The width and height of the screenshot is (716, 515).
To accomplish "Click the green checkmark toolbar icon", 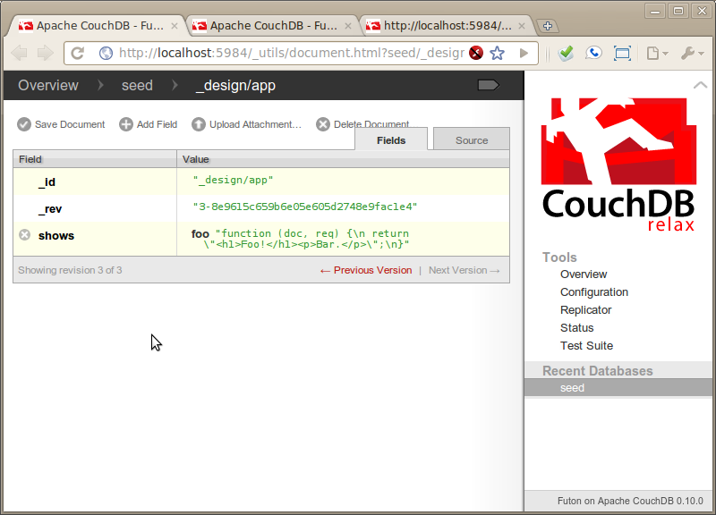I will [566, 54].
